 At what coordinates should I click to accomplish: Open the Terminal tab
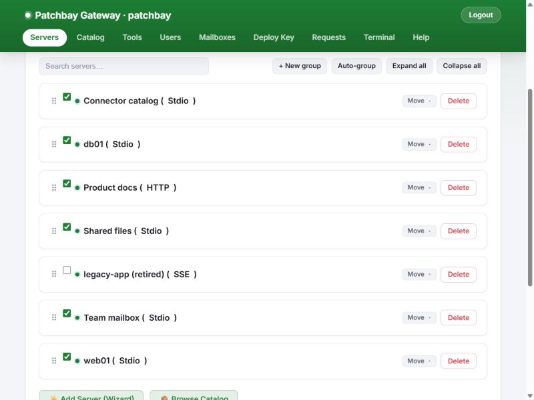tap(379, 37)
